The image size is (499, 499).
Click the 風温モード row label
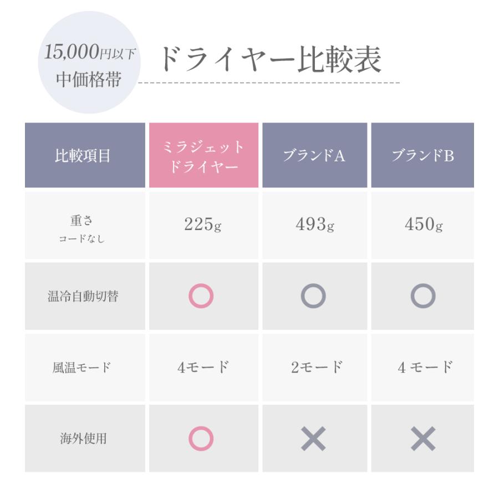tap(84, 367)
